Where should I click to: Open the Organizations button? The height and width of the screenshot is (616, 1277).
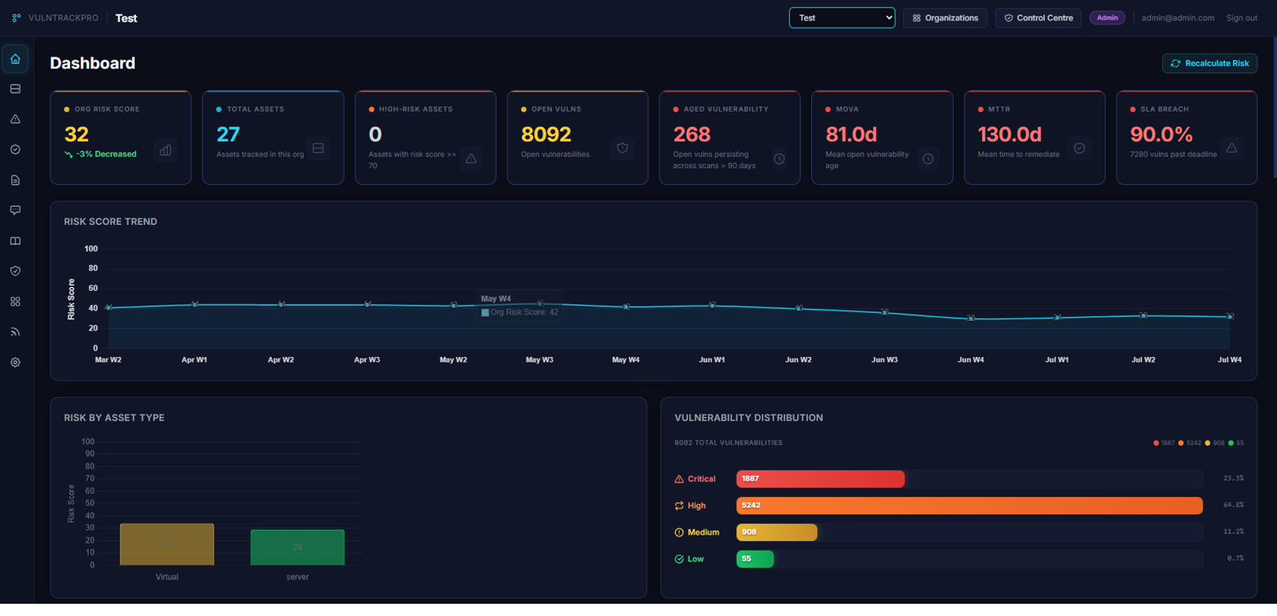tap(946, 17)
